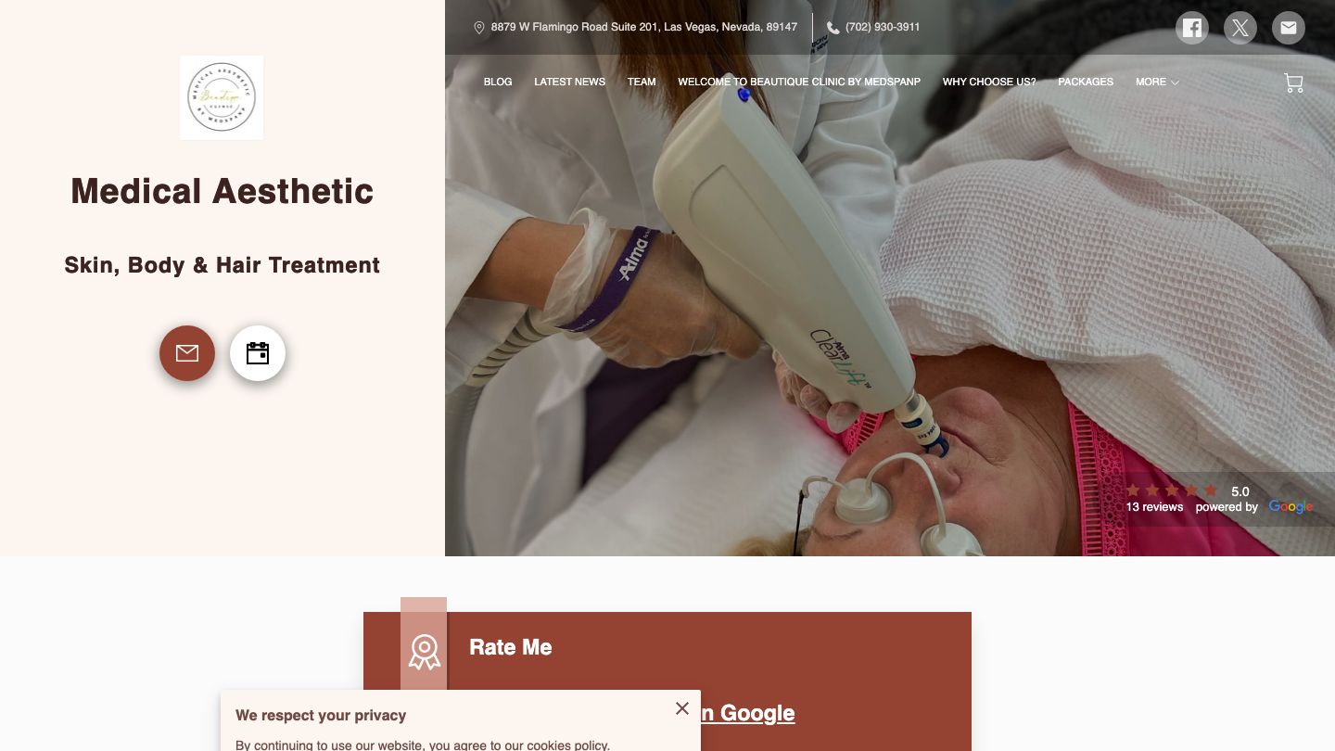Viewport: 1335px width, 751px height.
Task: Open the Google reviews rating widget
Action: 1219,499
